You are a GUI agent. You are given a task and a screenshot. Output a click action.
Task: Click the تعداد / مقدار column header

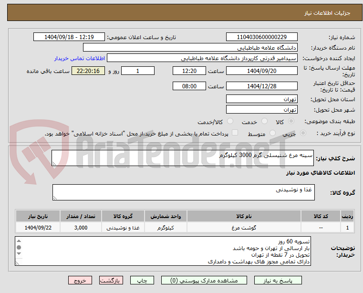(81, 216)
